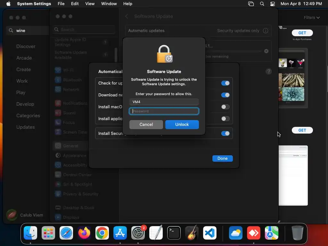The height and width of the screenshot is (246, 328).
Task: Toggle the Check for updates switch
Action: coord(225,83)
